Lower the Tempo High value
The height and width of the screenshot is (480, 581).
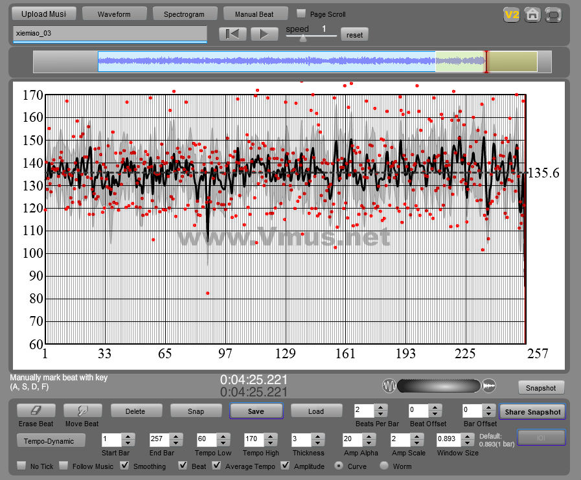click(x=271, y=443)
